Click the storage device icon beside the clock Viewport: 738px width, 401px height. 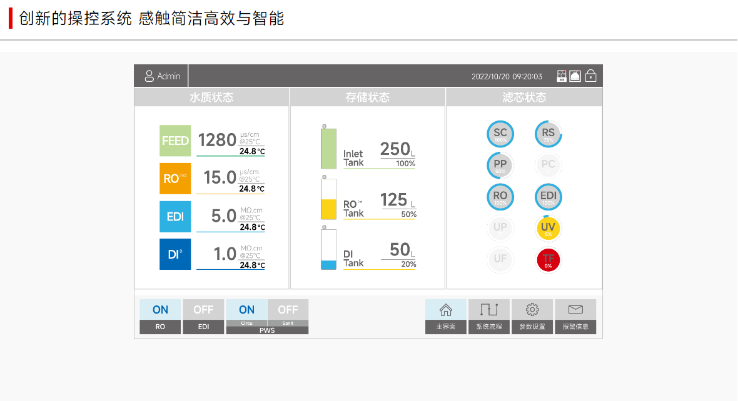pos(561,76)
